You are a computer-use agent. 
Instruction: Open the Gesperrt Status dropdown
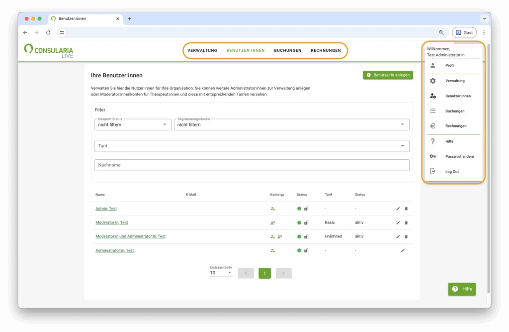point(133,124)
